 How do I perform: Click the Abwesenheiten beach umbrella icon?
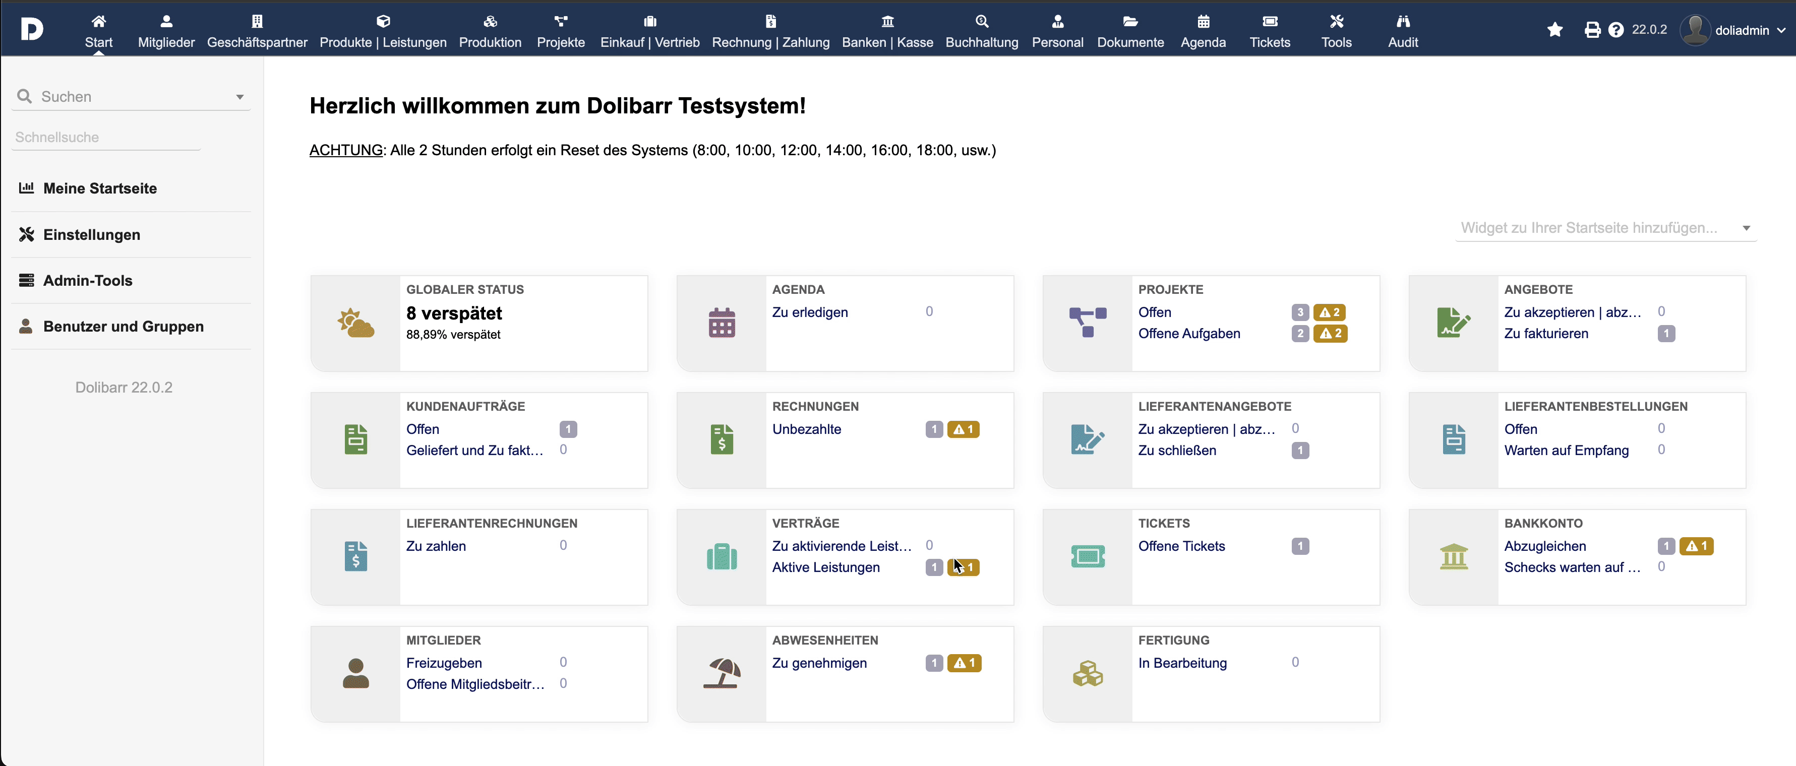pyautogui.click(x=722, y=674)
